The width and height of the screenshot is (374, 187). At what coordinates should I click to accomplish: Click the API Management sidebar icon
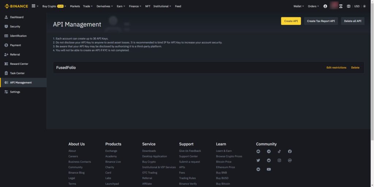(6, 82)
